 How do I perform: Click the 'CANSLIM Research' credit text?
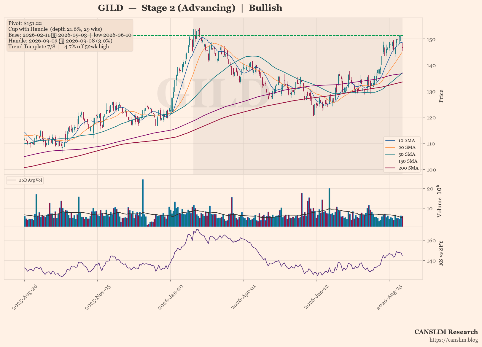[x=446, y=332]
